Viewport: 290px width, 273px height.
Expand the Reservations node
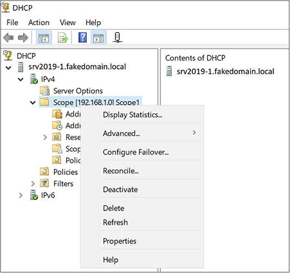45,137
